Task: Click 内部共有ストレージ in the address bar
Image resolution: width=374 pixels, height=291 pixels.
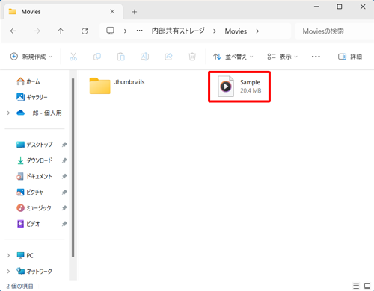Action: tap(178, 31)
